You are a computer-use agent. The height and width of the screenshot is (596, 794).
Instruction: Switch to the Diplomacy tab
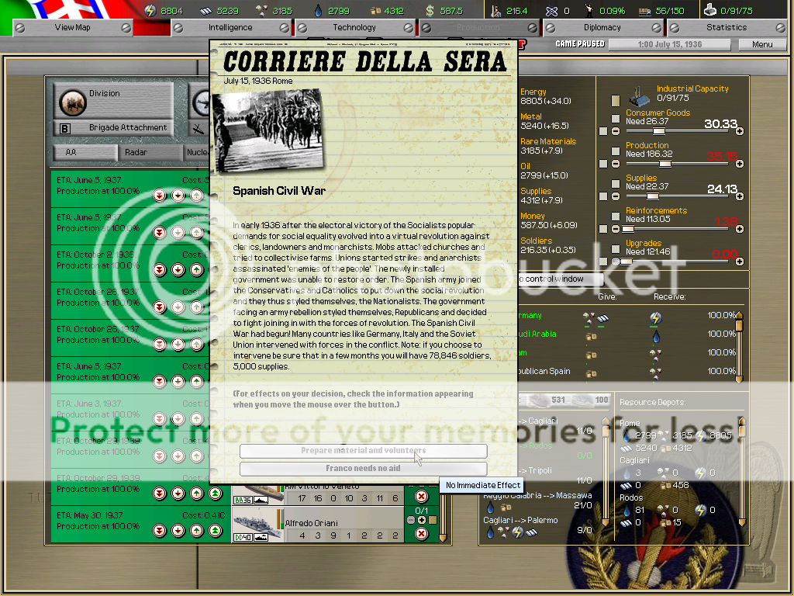click(x=602, y=27)
